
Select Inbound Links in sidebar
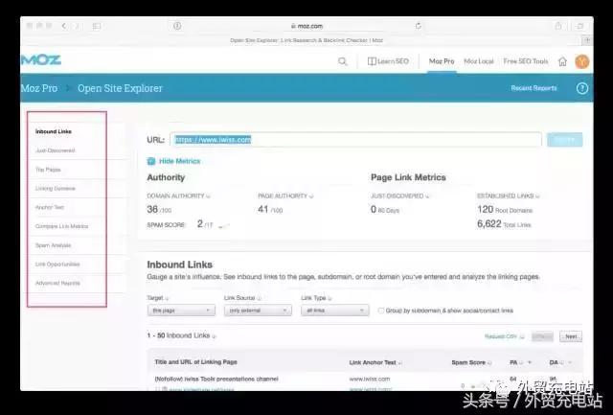(x=54, y=131)
